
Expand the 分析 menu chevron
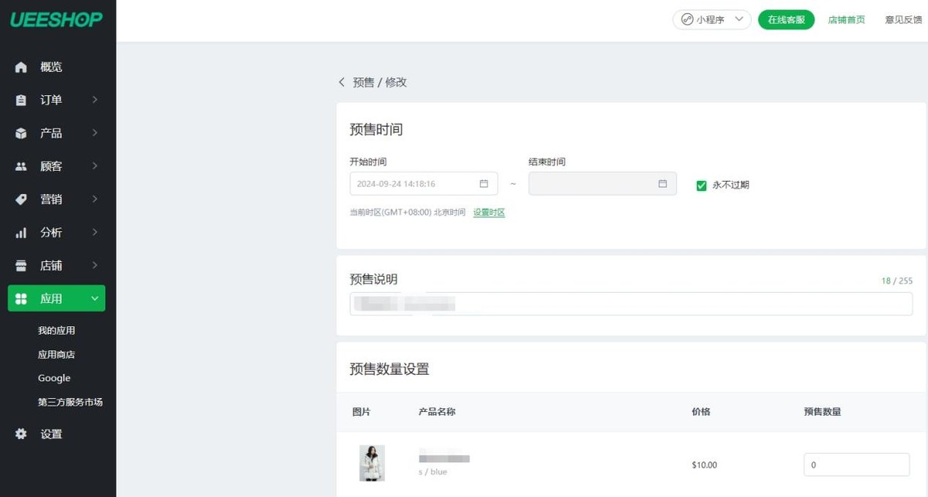coord(94,233)
